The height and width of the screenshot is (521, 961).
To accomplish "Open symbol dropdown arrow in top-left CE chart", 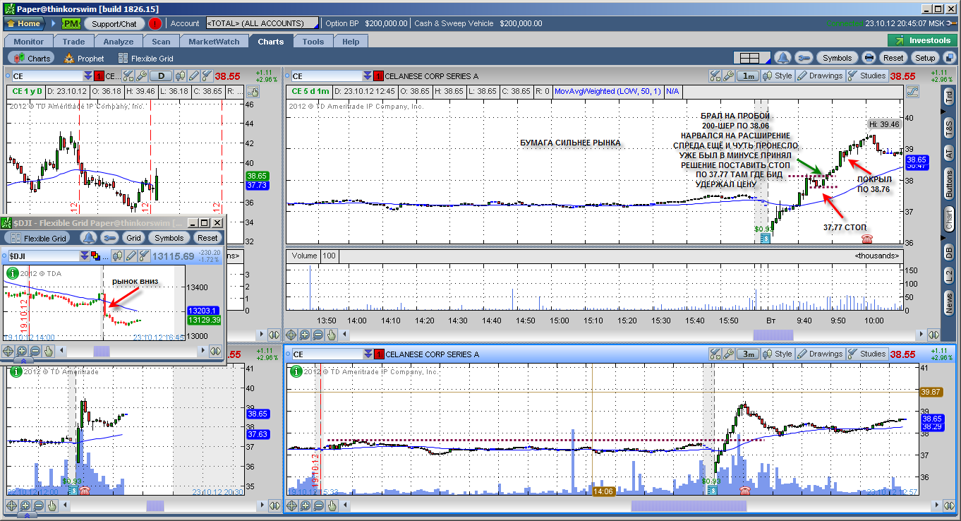I will [x=87, y=76].
